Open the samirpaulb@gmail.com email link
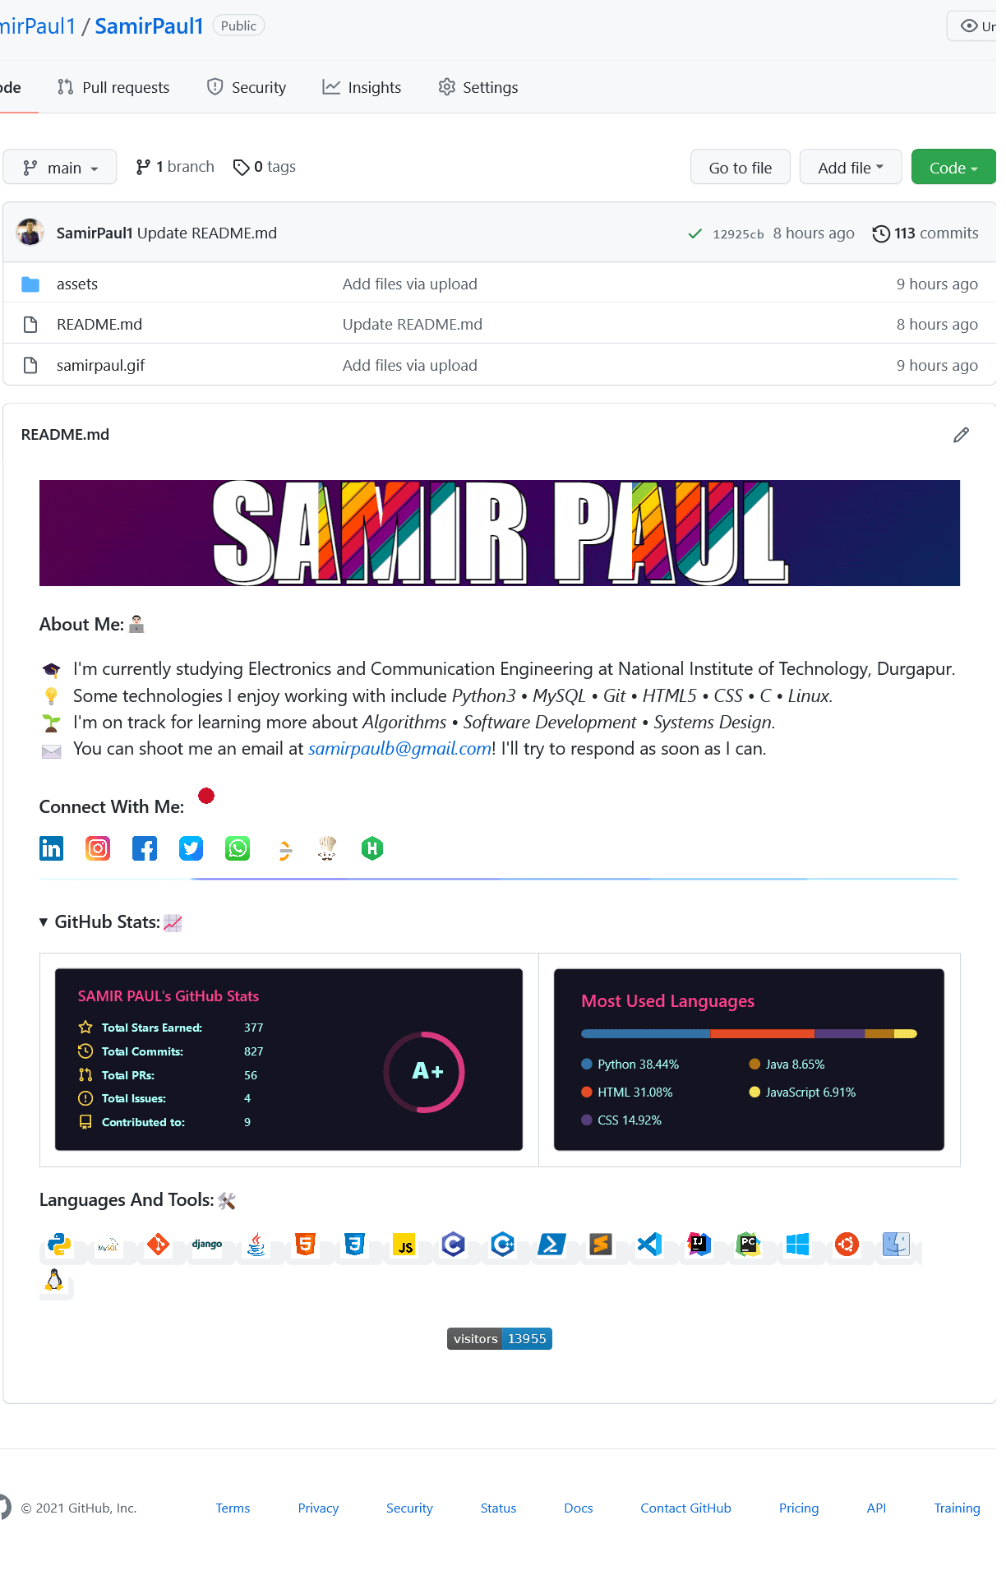Image resolution: width=1006 pixels, height=1589 pixels. coord(399,749)
